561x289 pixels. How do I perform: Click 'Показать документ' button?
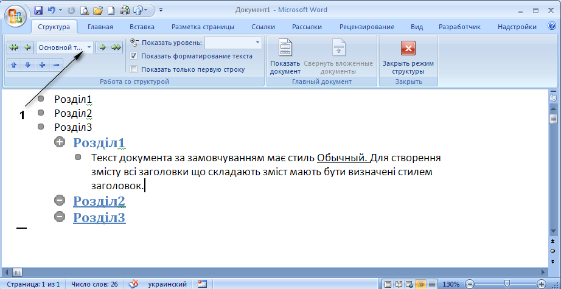point(285,57)
